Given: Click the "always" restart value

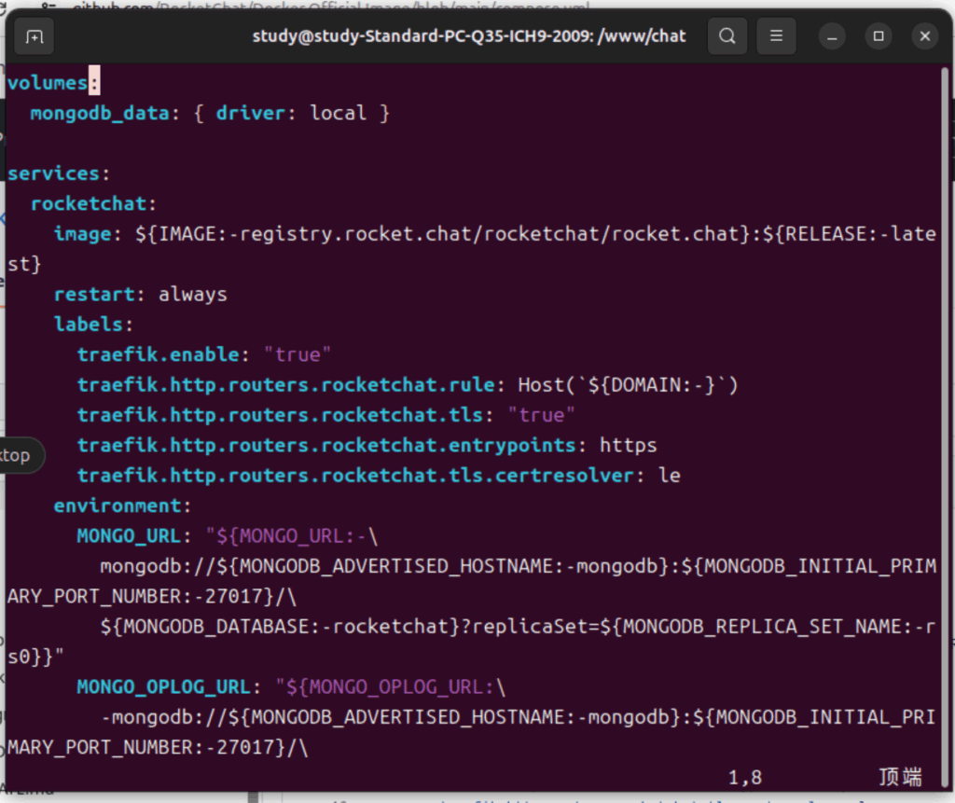Looking at the screenshot, I should coord(192,295).
